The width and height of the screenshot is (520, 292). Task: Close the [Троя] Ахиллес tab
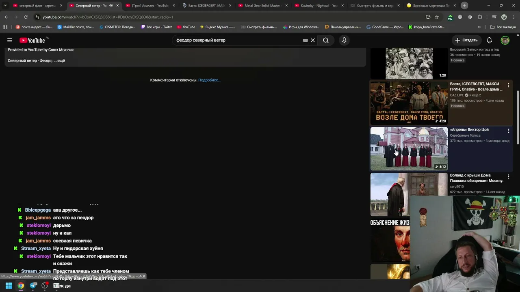click(173, 6)
